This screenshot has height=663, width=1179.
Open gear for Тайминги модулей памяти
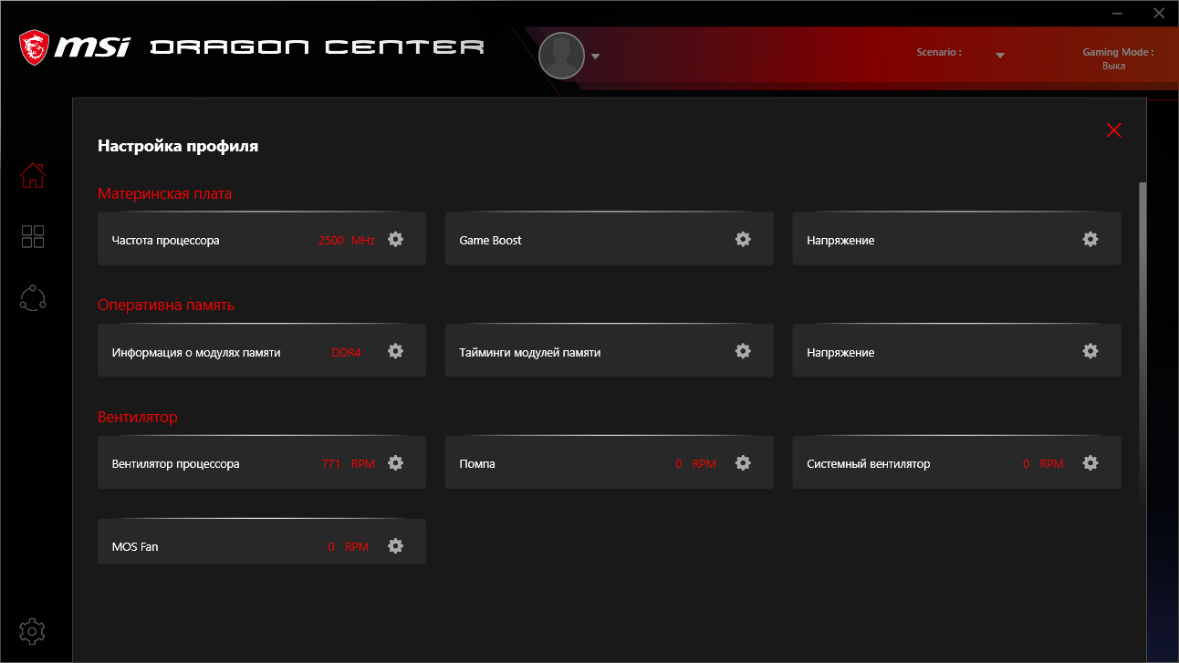[x=743, y=351]
